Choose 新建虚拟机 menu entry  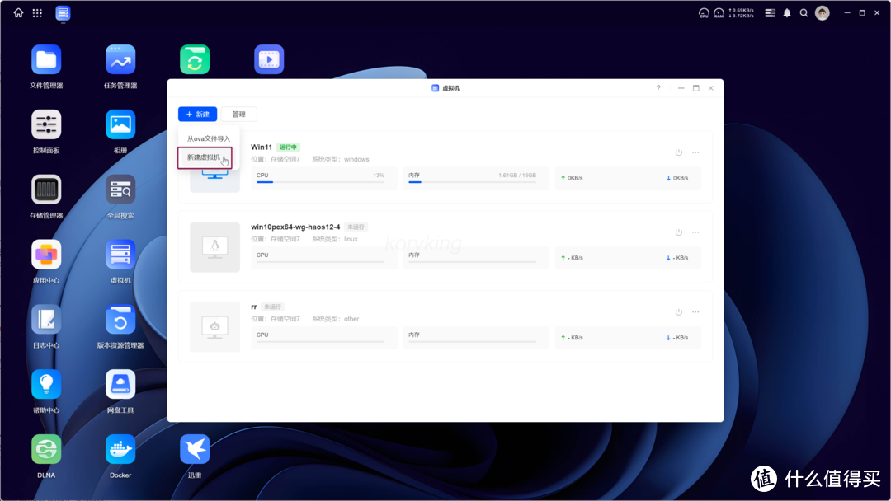(205, 157)
